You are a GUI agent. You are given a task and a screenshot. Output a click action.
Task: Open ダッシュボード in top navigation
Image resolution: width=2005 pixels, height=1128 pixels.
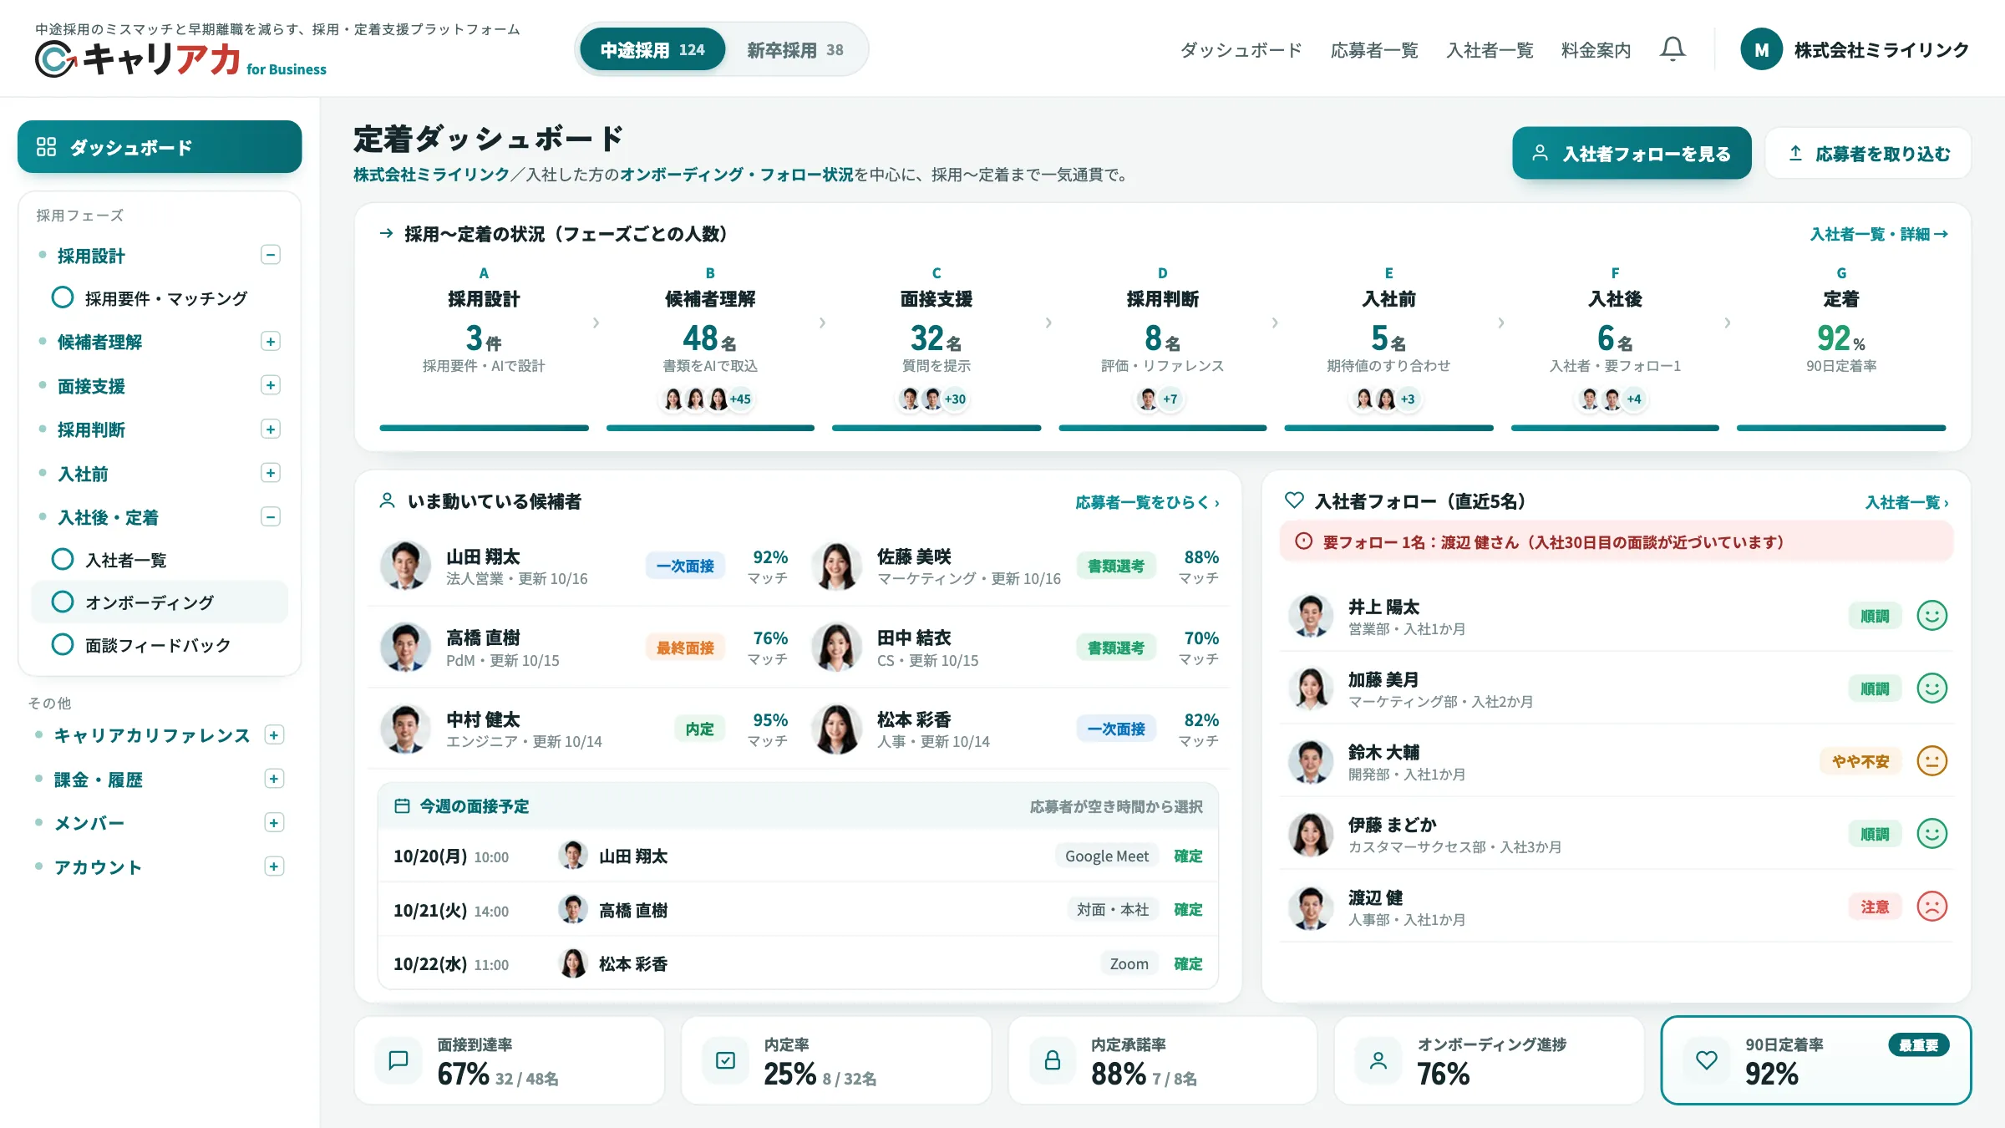click(1241, 50)
